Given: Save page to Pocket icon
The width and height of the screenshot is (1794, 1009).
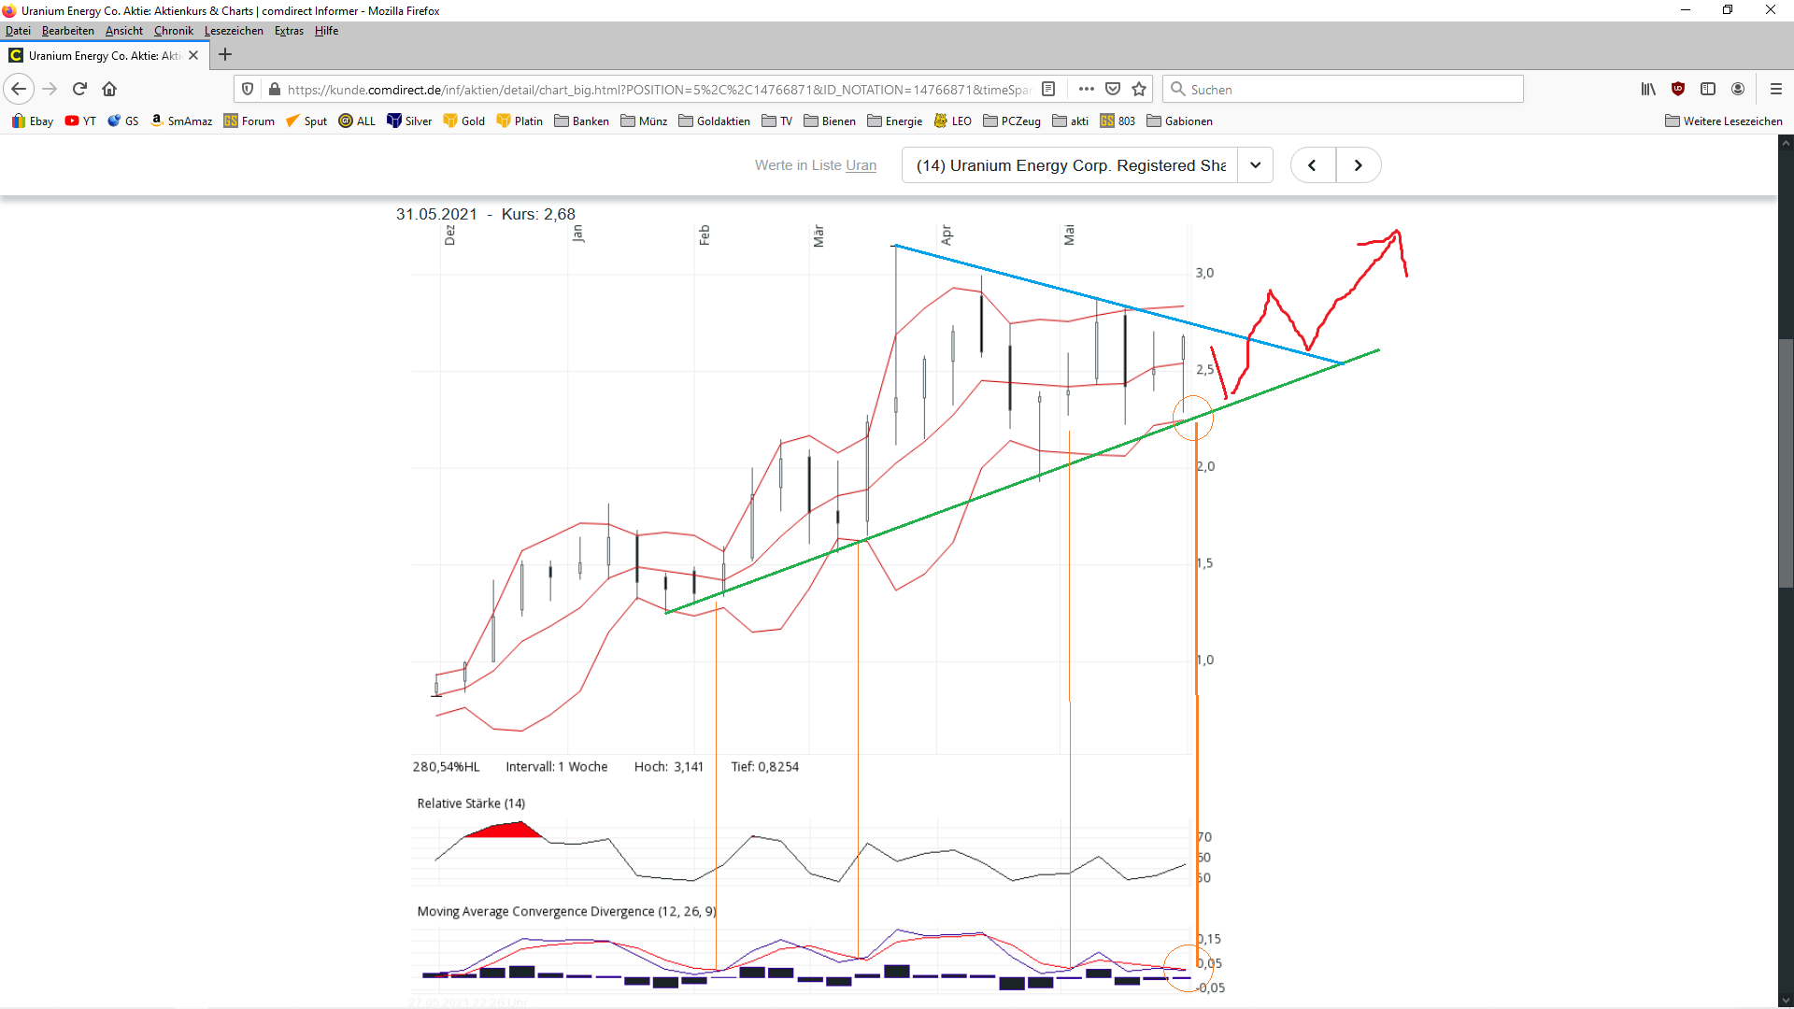Looking at the screenshot, I should point(1113,89).
